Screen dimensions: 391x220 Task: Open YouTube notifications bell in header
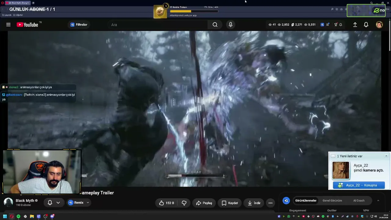(366, 25)
